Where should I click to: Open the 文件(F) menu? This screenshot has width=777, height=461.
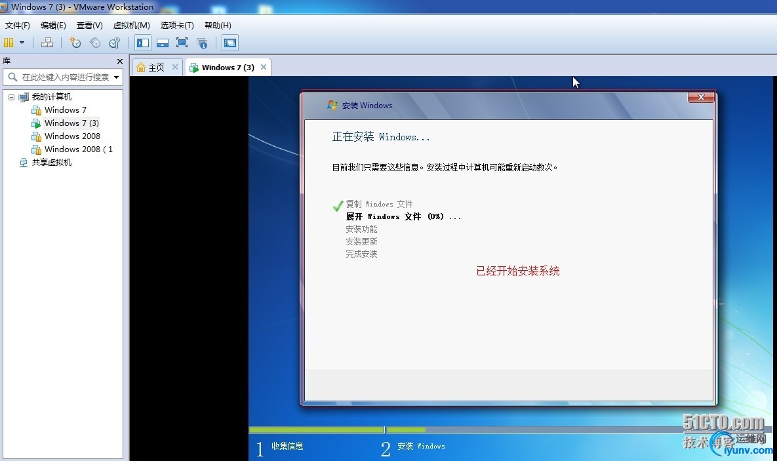pyautogui.click(x=17, y=26)
